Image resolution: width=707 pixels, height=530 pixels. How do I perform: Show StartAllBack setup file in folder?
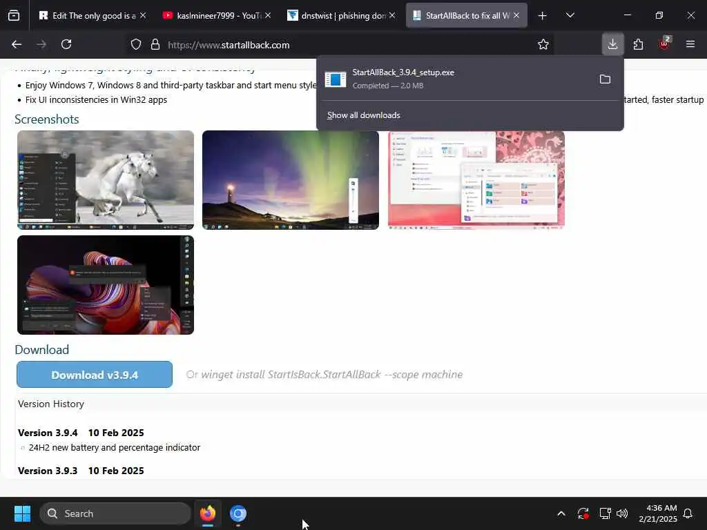pyautogui.click(x=605, y=79)
